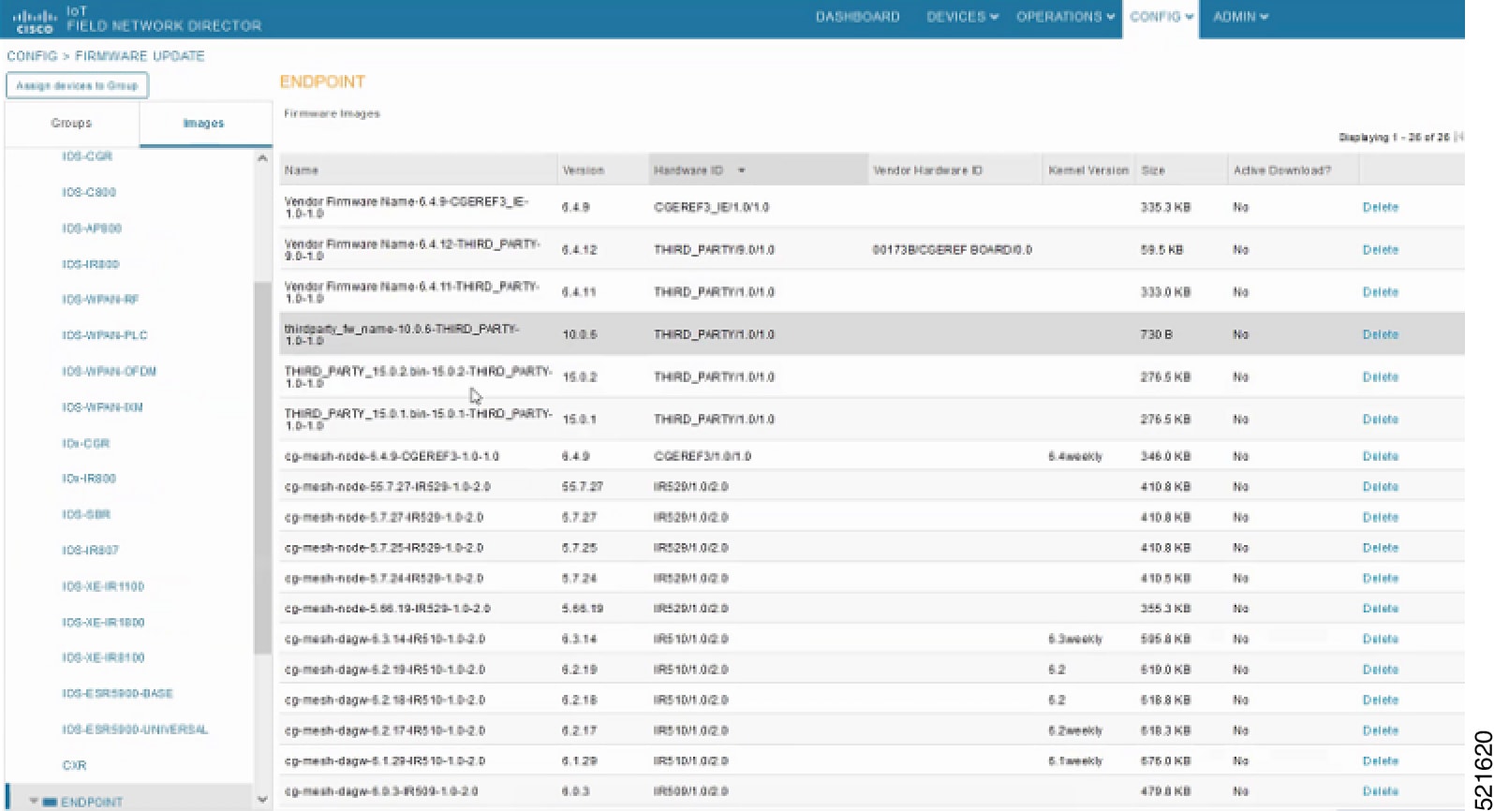The image size is (1494, 811).
Task: Click cg-mesh-node-5.66.19-IR529-1.0-2.0 name cell
Action: point(387,609)
